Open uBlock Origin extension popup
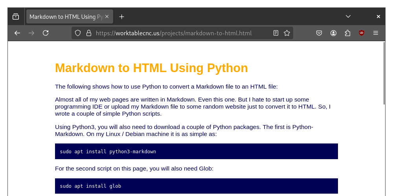 pos(362,33)
